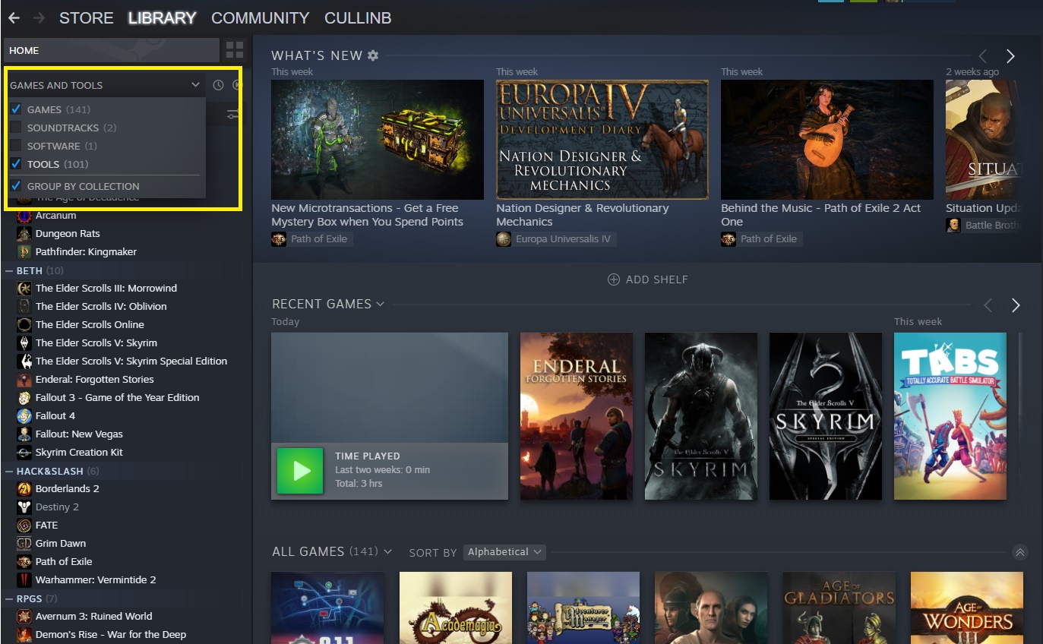Collapse All Games shelf with up chevrons
1043x644 pixels.
click(x=1019, y=552)
